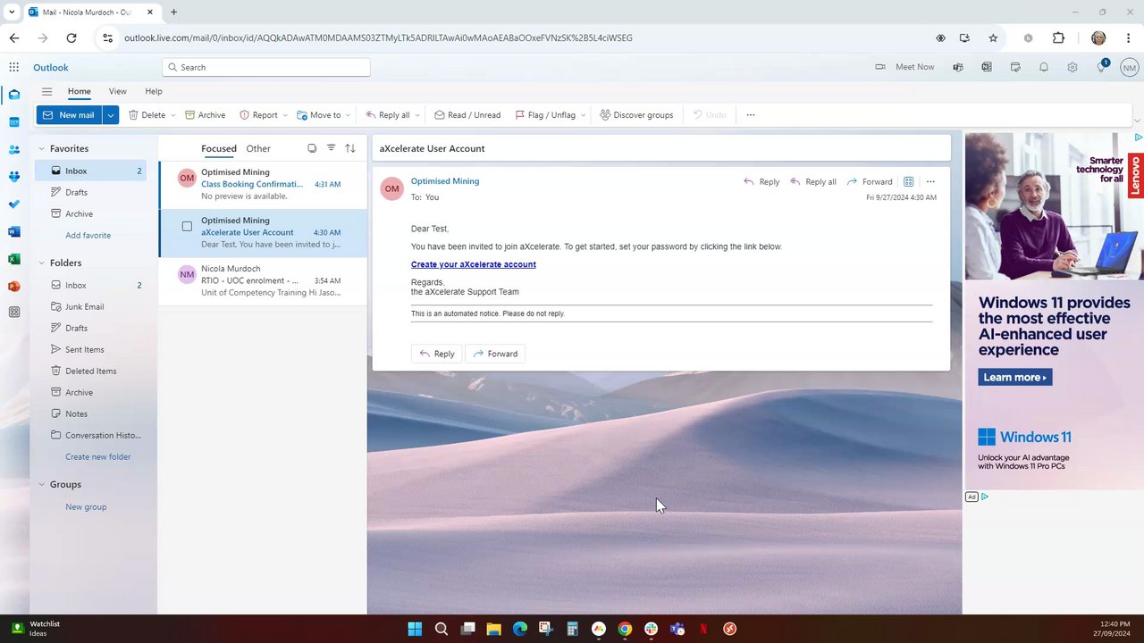
Task: Focus the Outlook Search box
Action: point(266,67)
